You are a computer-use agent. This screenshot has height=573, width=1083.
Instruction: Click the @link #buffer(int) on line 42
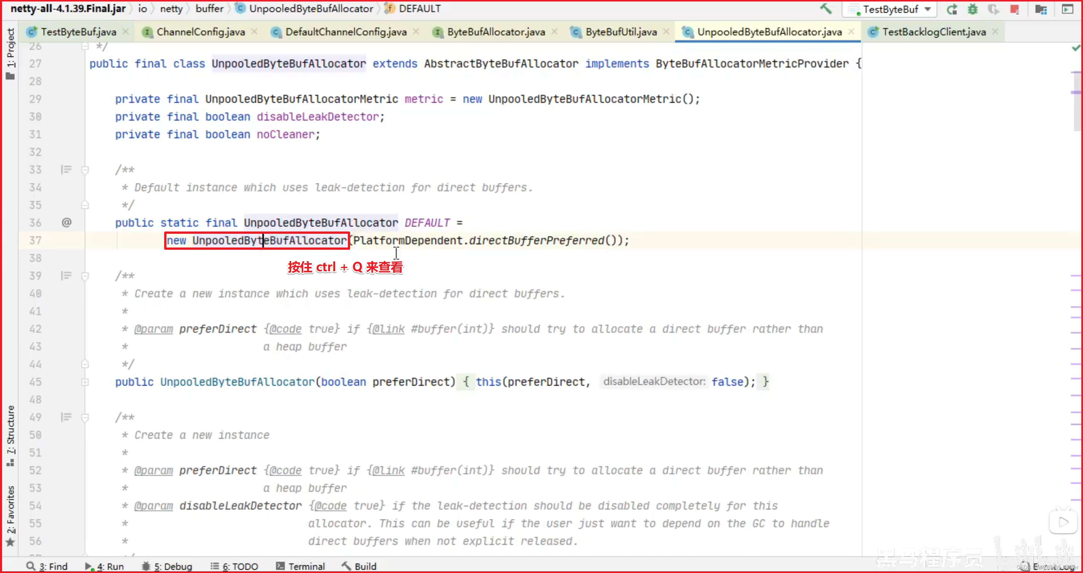[430, 329]
